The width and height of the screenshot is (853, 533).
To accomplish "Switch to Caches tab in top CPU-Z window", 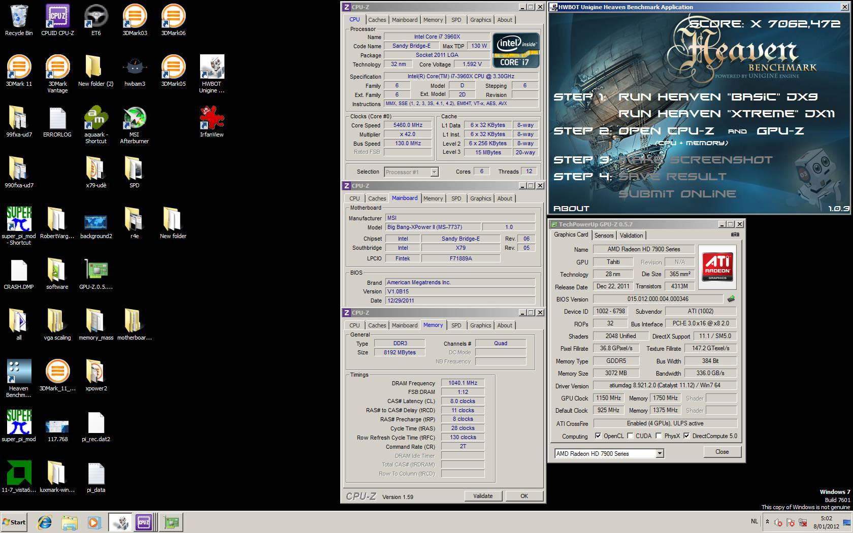I will point(377,20).
